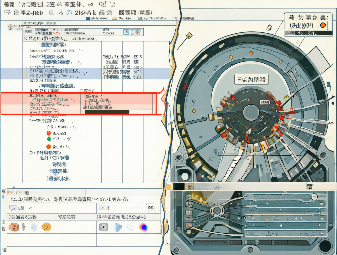Pick the rainbow gradient blob in the bottom panel
The width and height of the screenshot is (337, 255).
(x=144, y=227)
